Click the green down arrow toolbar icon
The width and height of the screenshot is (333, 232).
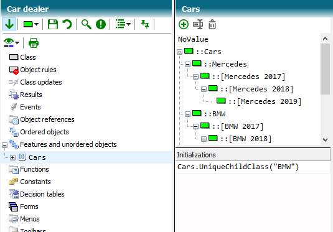pyautogui.click(x=9, y=24)
